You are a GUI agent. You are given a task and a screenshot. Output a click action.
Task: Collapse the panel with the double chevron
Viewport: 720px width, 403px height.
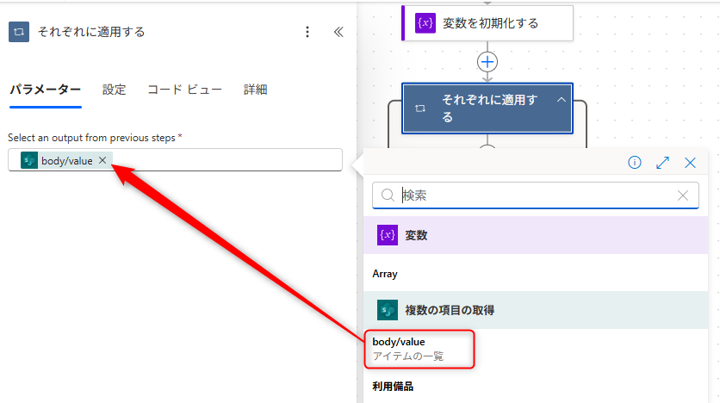tap(338, 32)
